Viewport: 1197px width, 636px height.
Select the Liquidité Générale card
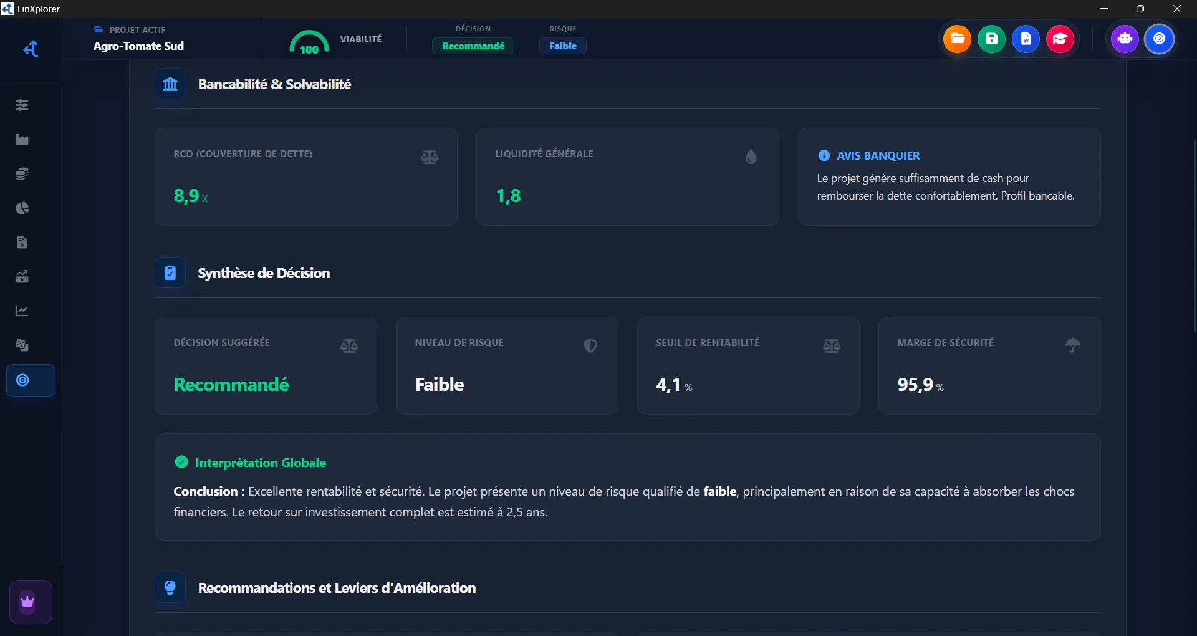pos(628,177)
